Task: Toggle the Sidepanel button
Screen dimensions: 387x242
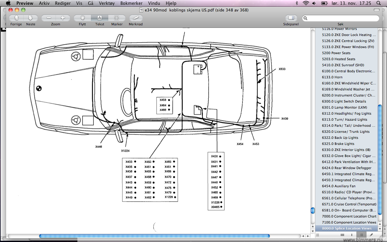Action: coord(291,18)
